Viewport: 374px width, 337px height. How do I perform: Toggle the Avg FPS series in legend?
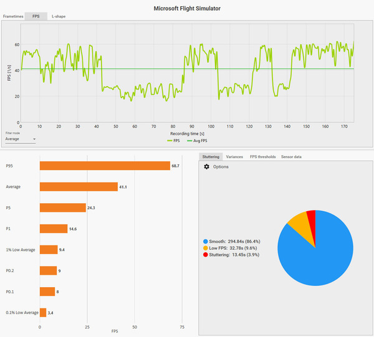pos(197,141)
